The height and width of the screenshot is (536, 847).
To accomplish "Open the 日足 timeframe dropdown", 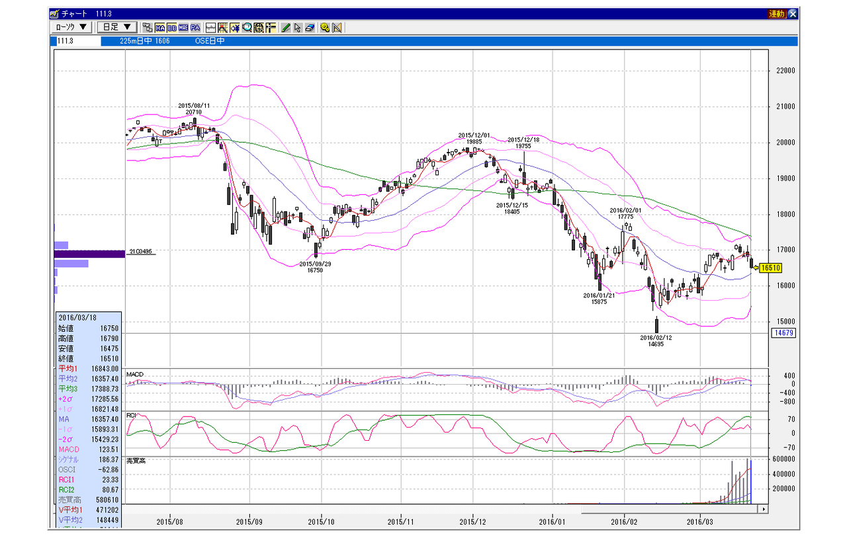I will click(117, 28).
